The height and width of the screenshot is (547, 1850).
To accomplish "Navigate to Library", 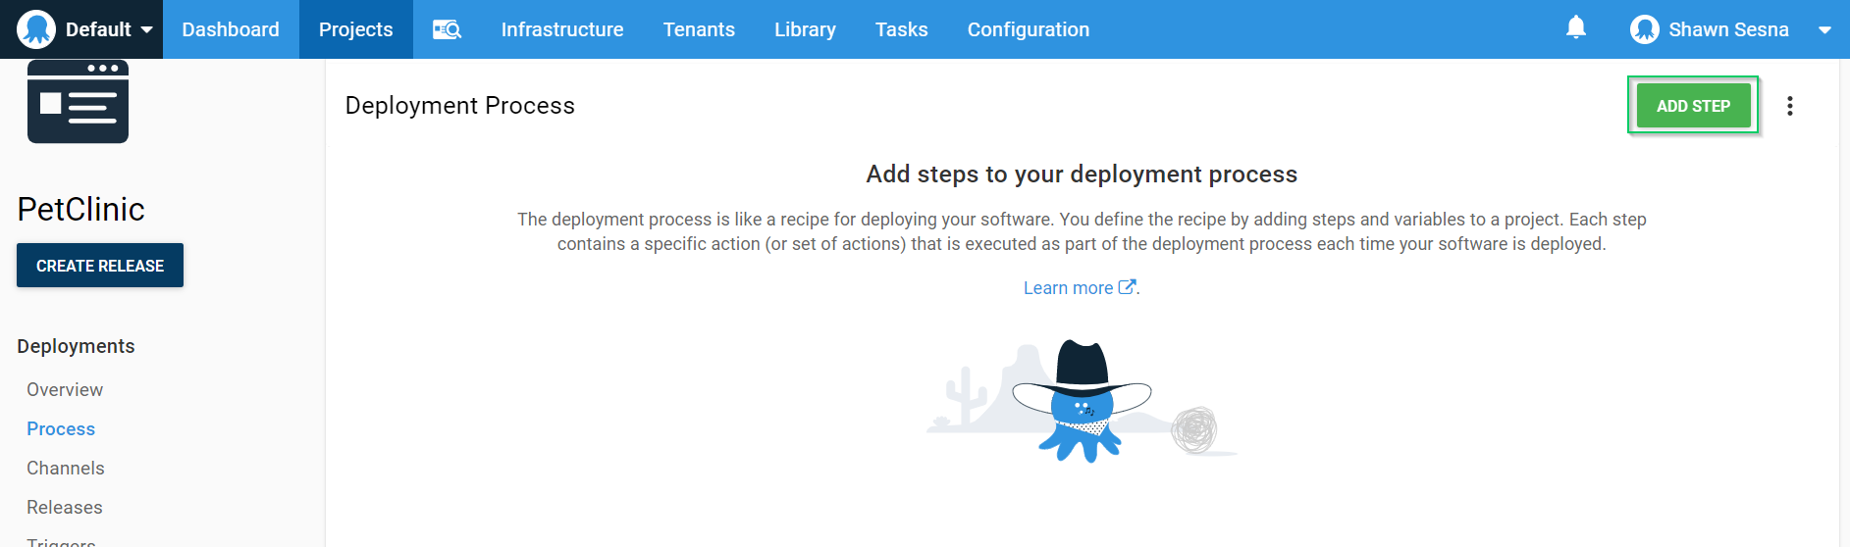I will [805, 29].
